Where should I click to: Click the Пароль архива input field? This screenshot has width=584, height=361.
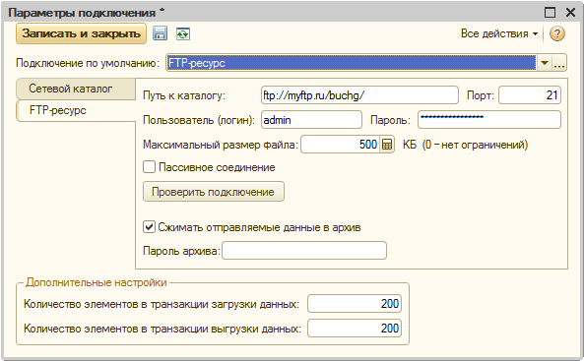click(x=304, y=251)
